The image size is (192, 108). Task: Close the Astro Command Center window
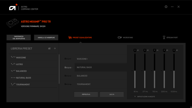[x=178, y=7]
